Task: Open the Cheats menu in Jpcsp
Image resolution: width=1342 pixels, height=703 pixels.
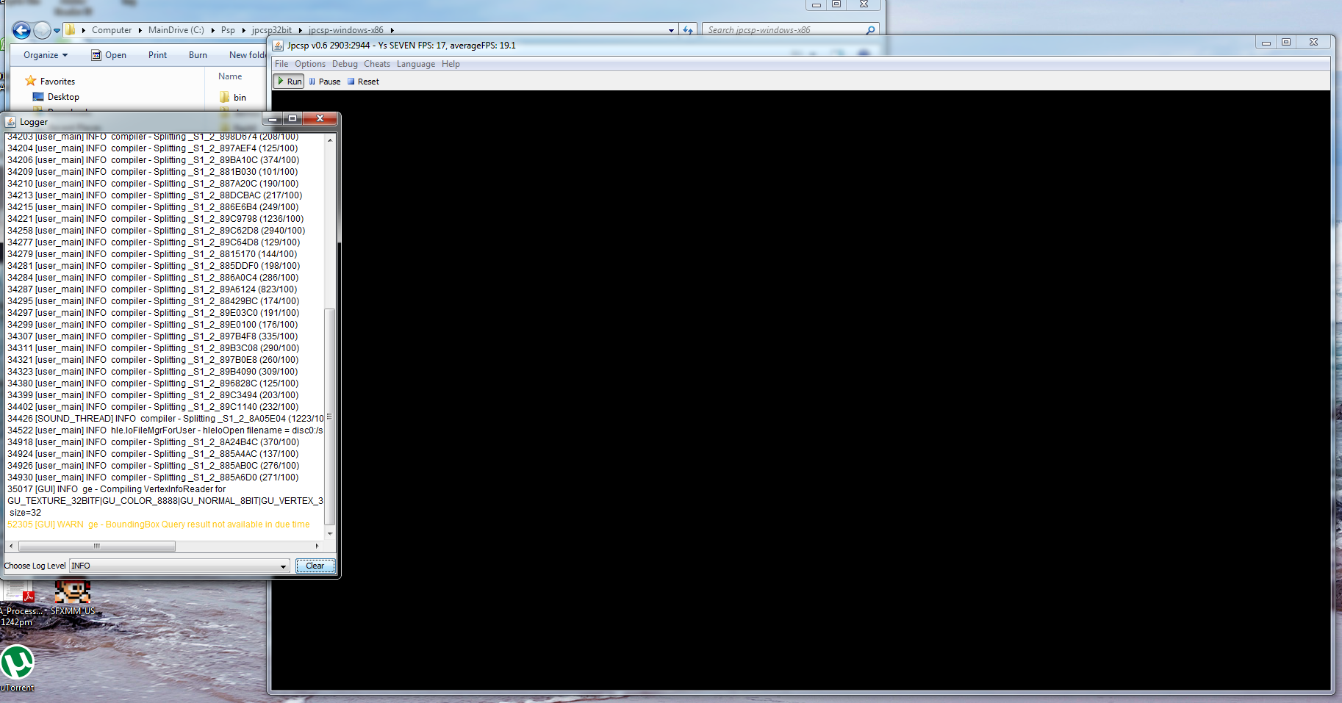Action: point(376,64)
